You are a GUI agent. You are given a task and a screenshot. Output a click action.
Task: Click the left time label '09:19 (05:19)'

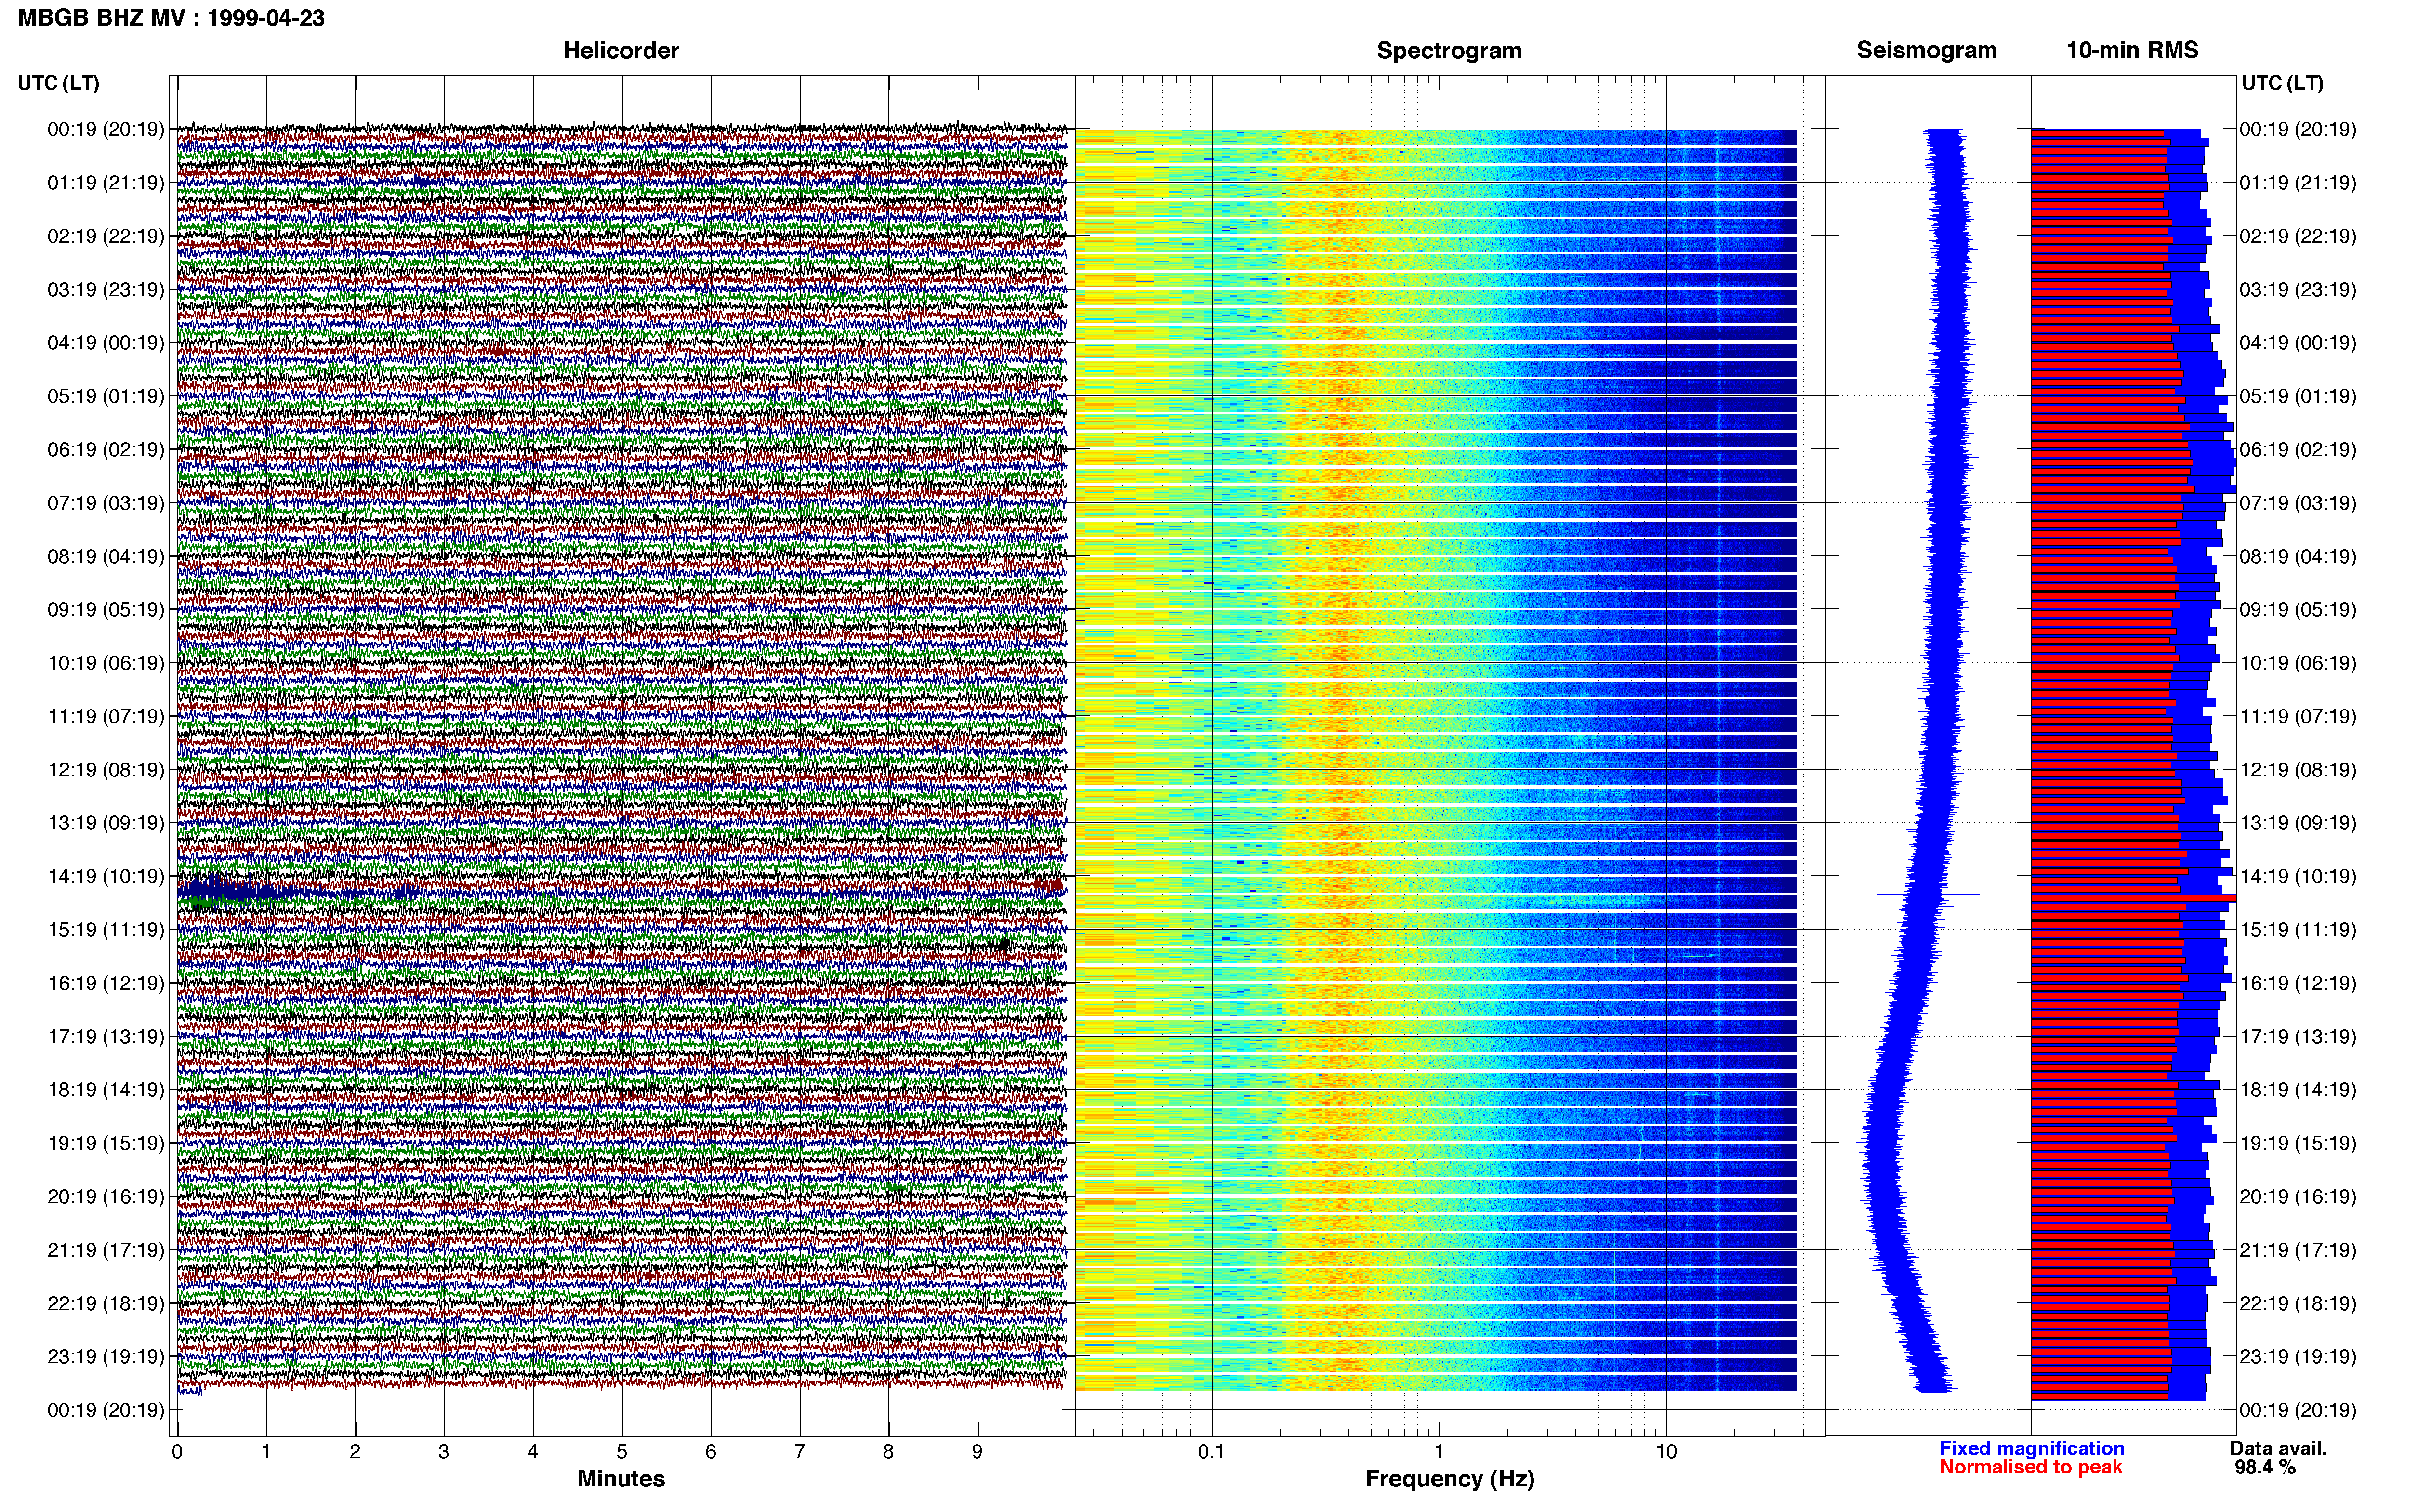pyautogui.click(x=106, y=610)
